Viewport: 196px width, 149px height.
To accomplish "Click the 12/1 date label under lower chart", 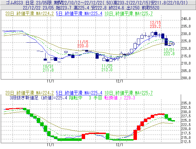I will click(x=119, y=145).
